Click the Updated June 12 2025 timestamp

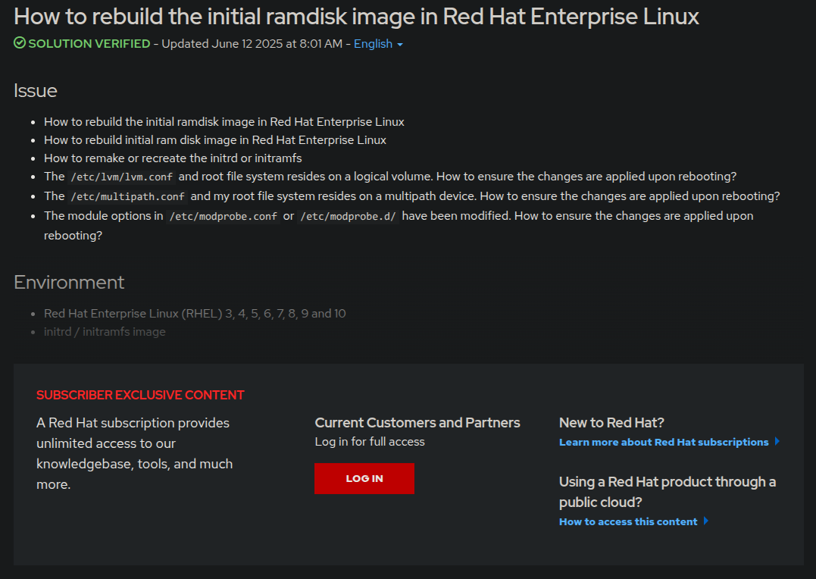coord(252,44)
